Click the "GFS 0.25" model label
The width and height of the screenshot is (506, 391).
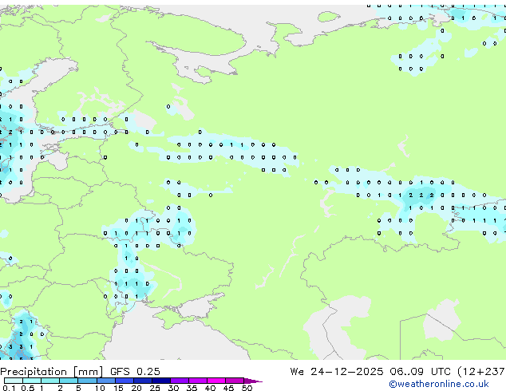(135, 372)
